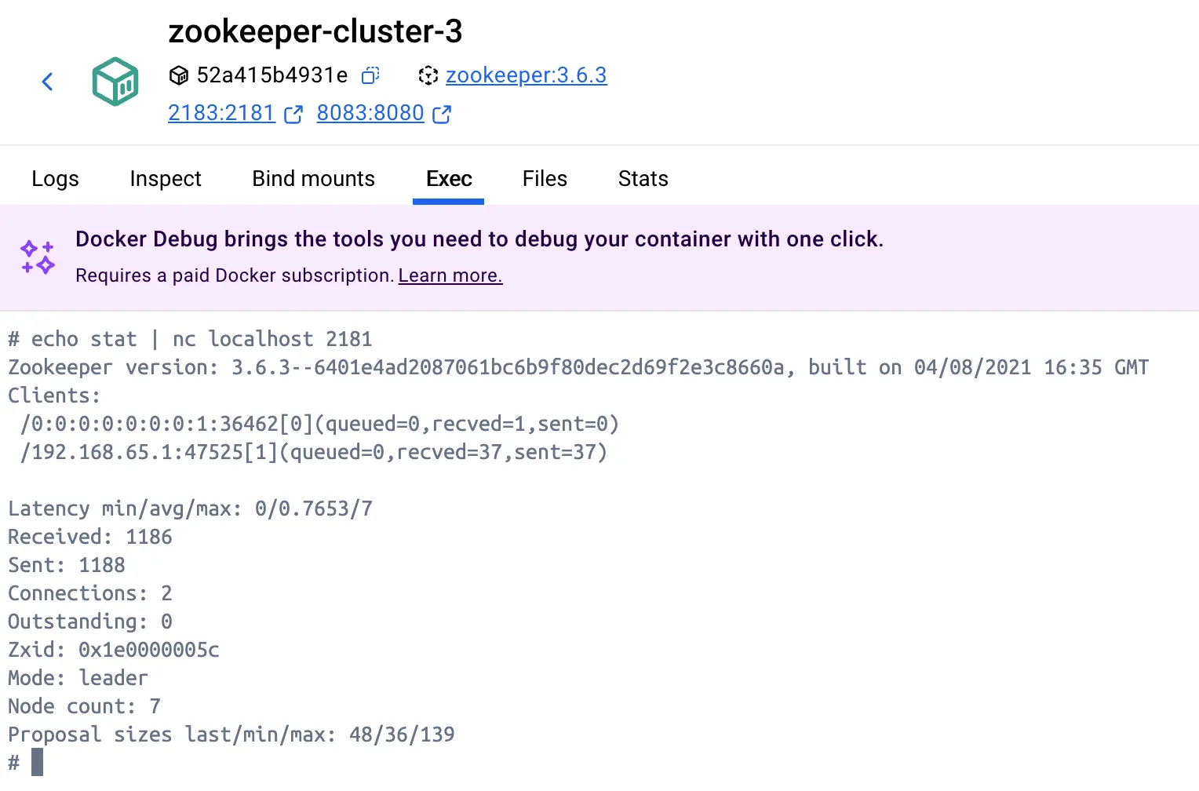Go back using the left chevron arrow
This screenshot has width=1199, height=791.
[x=47, y=82]
